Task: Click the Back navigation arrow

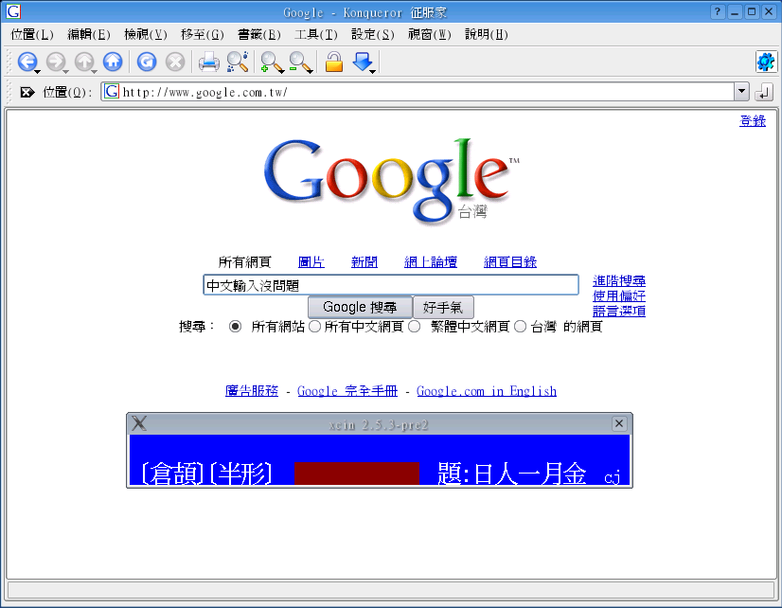Action: 27,63
